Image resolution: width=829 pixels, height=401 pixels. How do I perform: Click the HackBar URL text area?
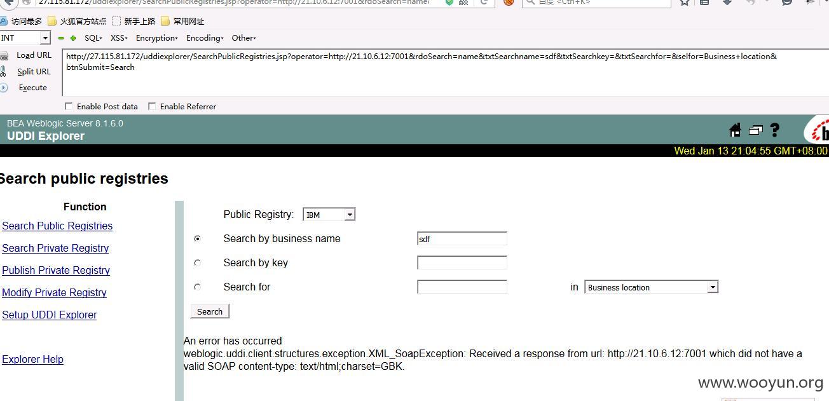[x=445, y=72]
